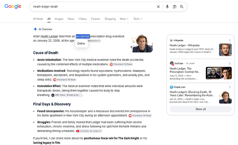Click the highlighted word accidental
This screenshot has height=145, width=238.
point(83,36)
